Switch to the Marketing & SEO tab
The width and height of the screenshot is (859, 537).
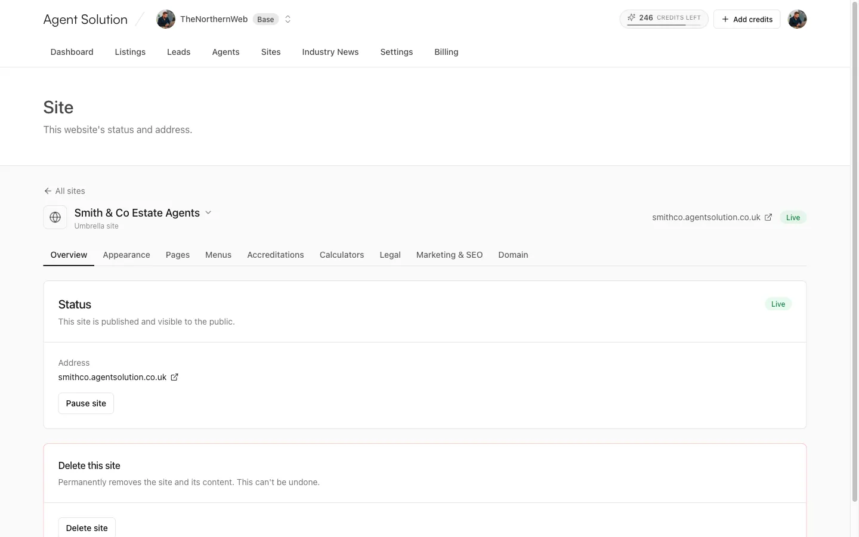tap(450, 255)
